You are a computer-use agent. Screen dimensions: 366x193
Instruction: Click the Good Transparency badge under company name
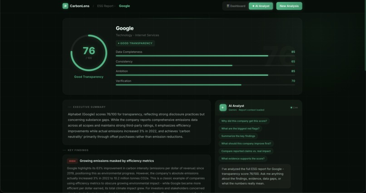point(135,43)
